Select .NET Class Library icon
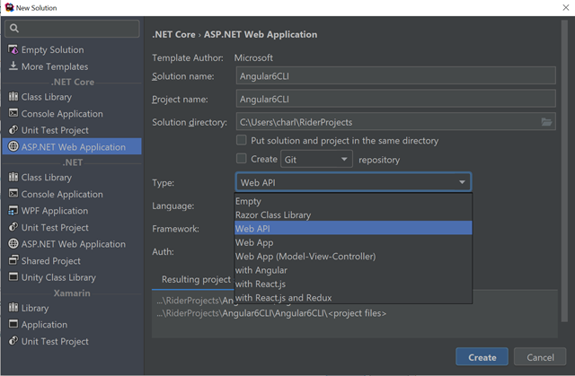 coord(13,177)
